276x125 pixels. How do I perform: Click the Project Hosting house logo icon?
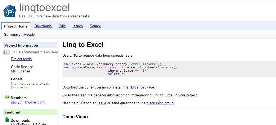[x=10, y=11]
